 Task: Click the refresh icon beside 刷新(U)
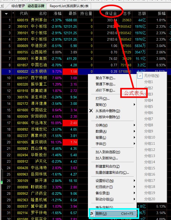point(92,214)
